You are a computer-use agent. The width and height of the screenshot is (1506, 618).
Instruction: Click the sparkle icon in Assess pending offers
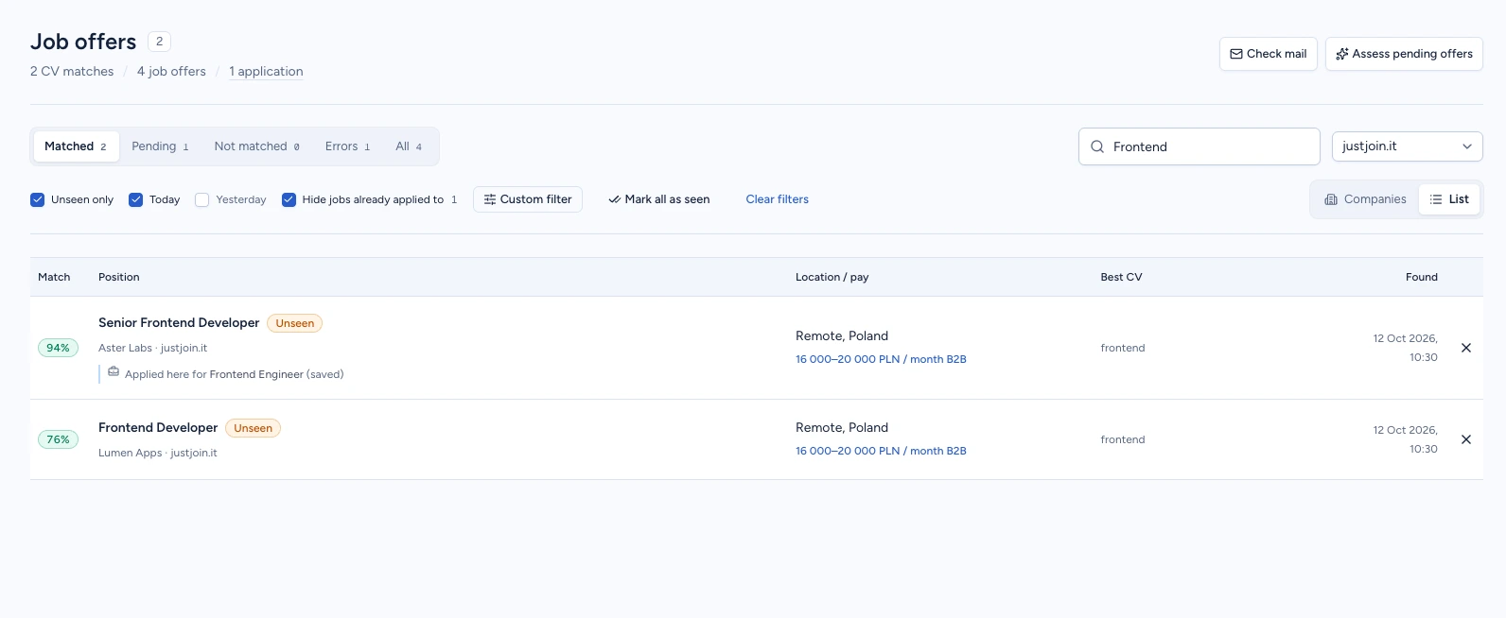pos(1341,54)
